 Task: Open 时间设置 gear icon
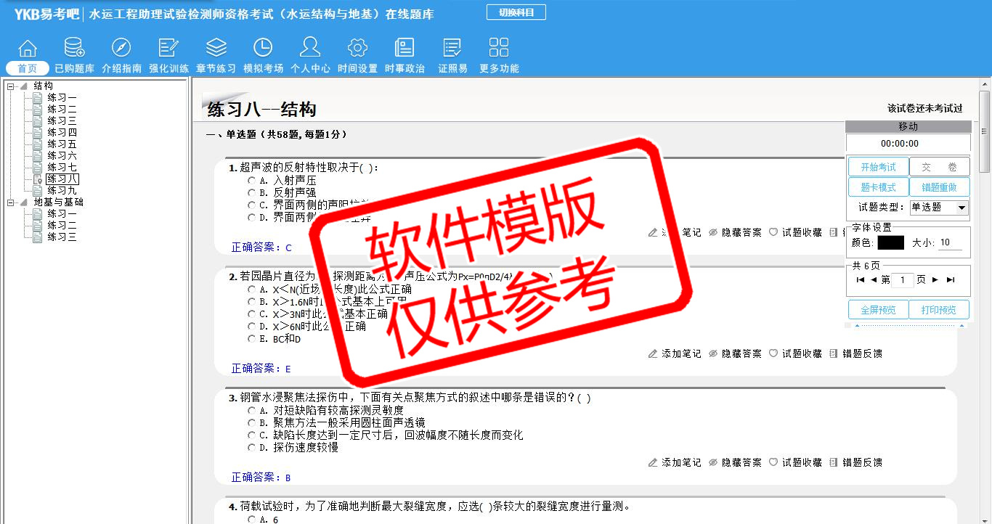357,49
